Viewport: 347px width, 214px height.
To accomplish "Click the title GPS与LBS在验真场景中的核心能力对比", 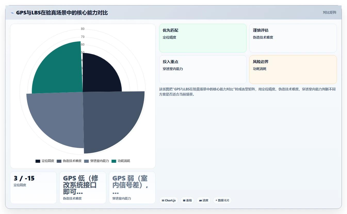I will click(x=62, y=13).
